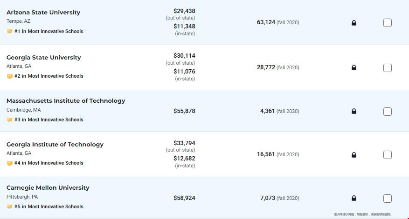Open the Georgia State University profile link
Screen dimensions: 409x219
coord(43,58)
